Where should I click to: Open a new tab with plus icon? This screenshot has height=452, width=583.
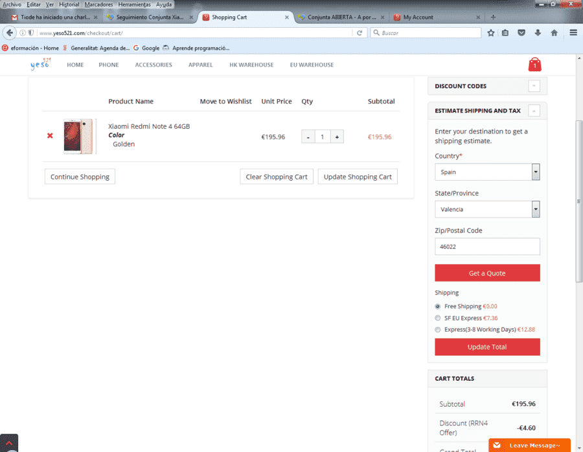pos(493,17)
